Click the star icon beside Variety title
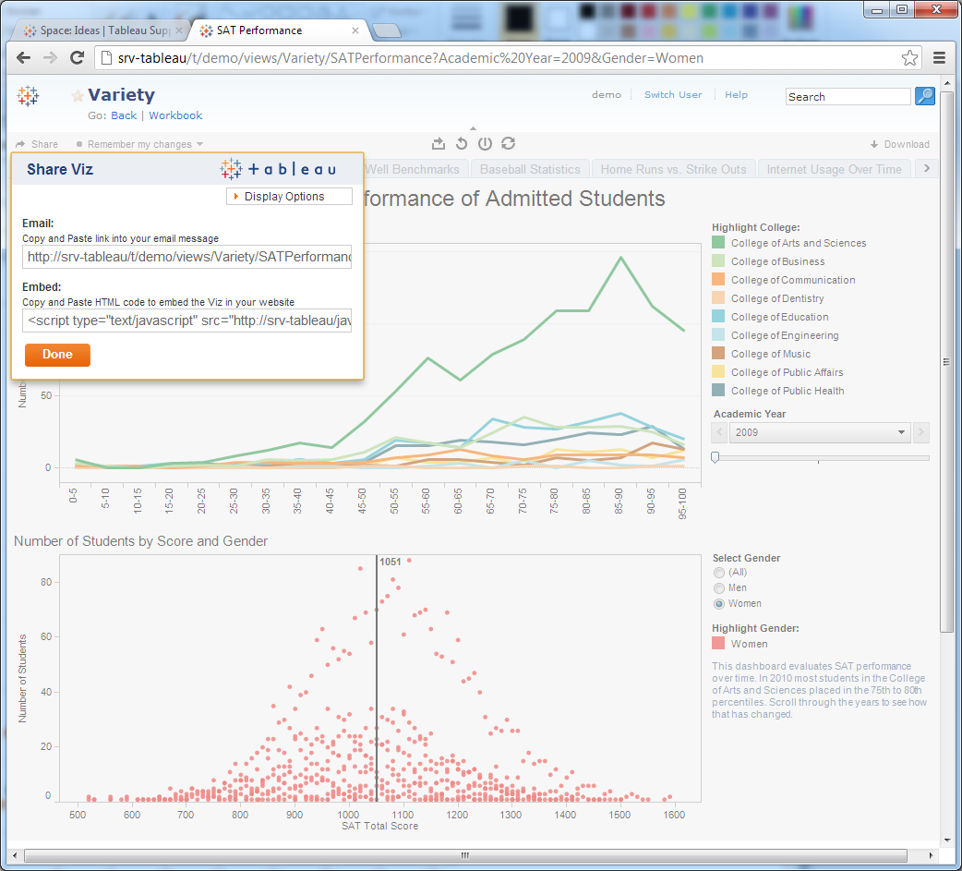This screenshot has width=962, height=871. coord(77,94)
